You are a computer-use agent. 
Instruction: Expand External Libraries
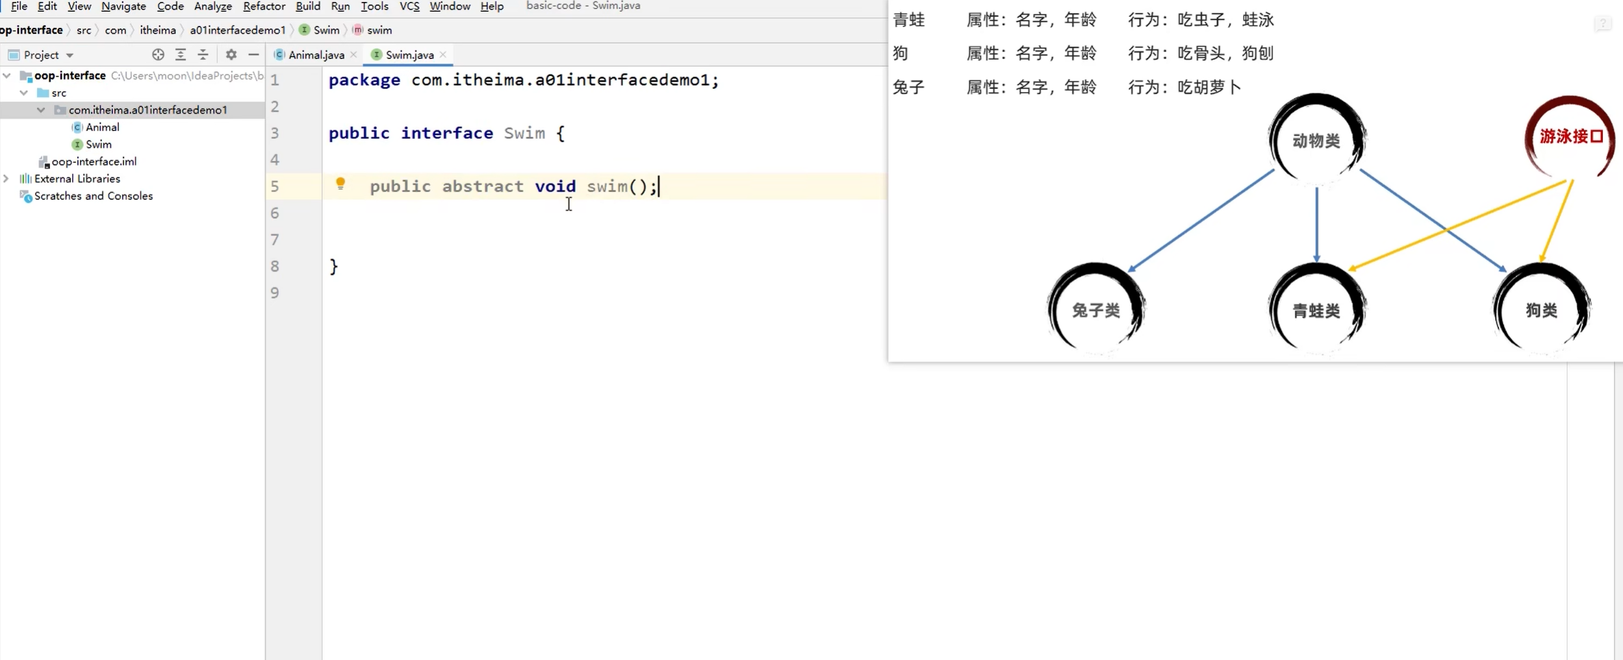(6, 178)
